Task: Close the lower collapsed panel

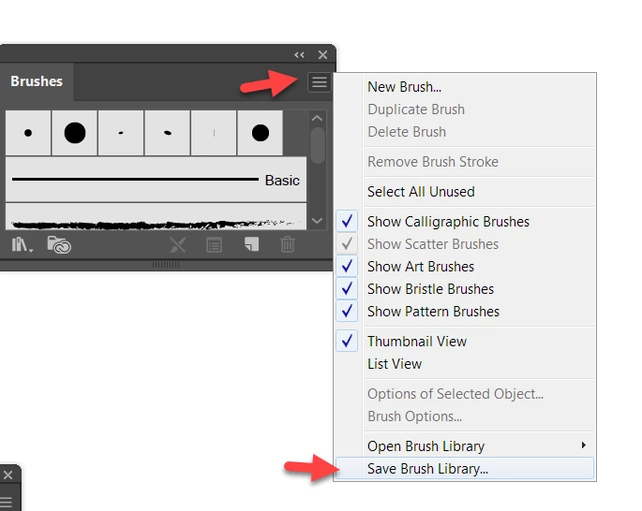Action: [7, 475]
